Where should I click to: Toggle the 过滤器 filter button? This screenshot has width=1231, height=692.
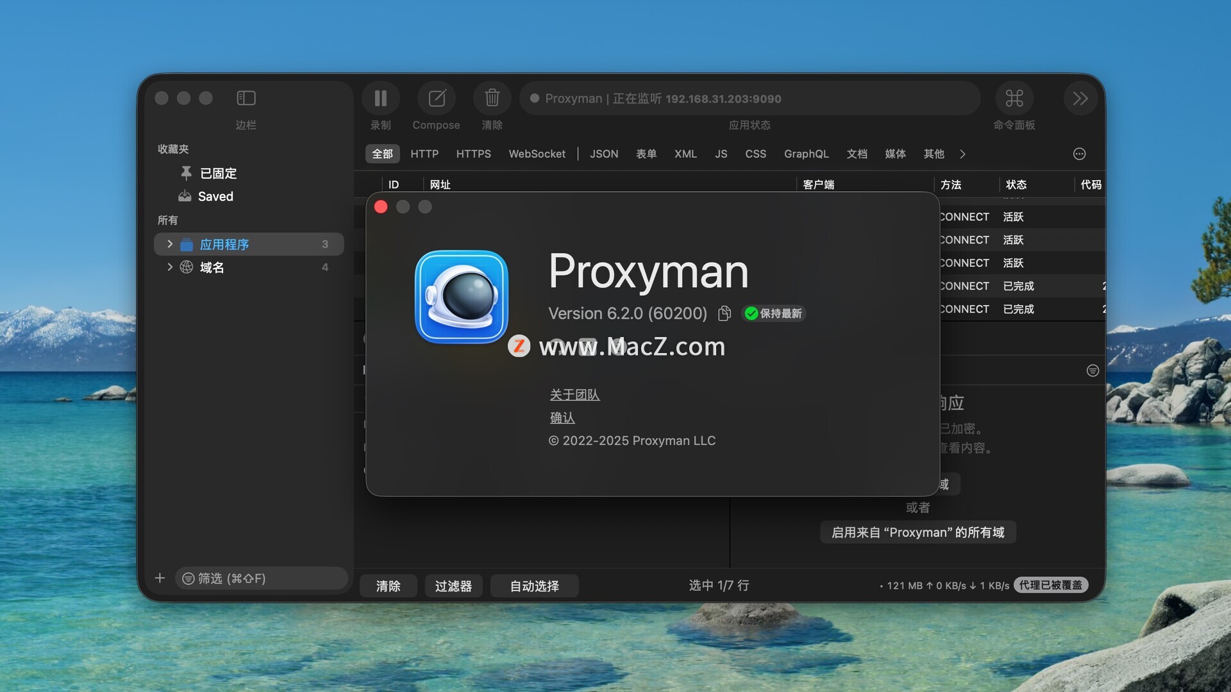click(x=453, y=586)
